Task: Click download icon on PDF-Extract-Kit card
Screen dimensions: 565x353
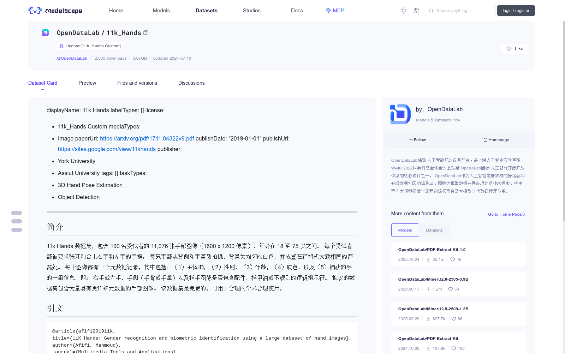Action: (x=428, y=348)
